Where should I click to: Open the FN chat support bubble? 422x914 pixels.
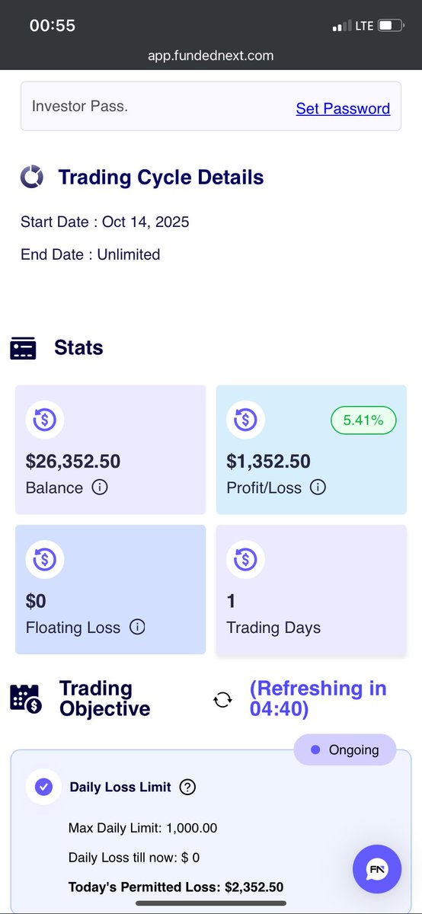point(377,869)
